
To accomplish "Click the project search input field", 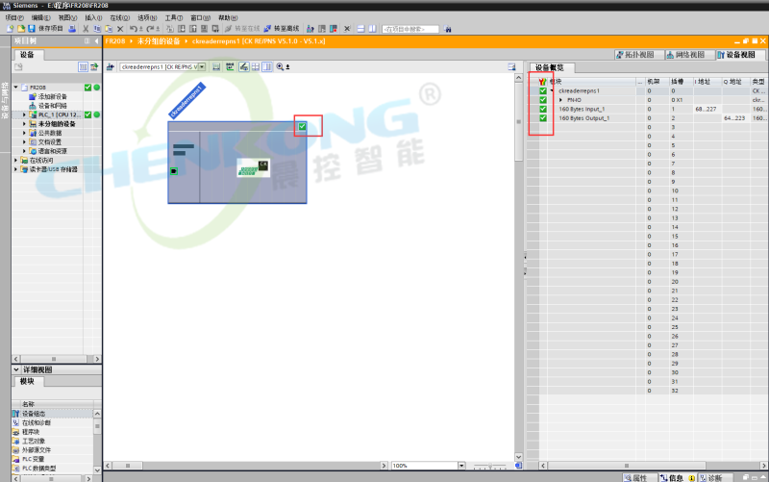I will pyautogui.click(x=417, y=29).
